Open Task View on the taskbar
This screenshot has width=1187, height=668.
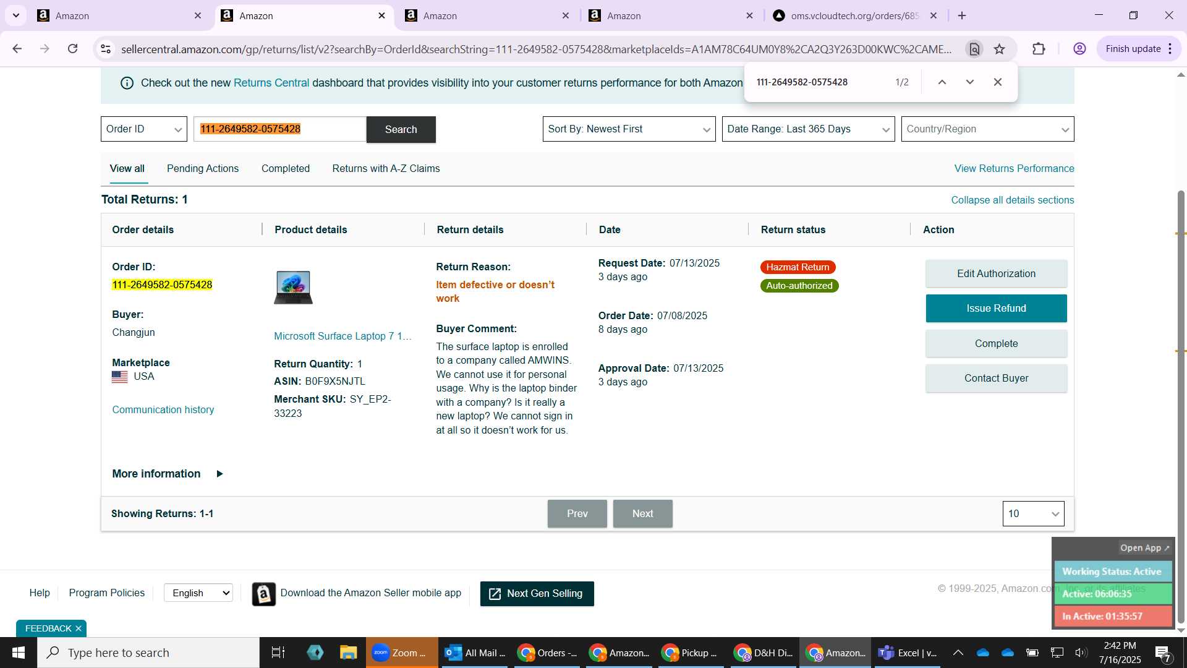(x=278, y=653)
